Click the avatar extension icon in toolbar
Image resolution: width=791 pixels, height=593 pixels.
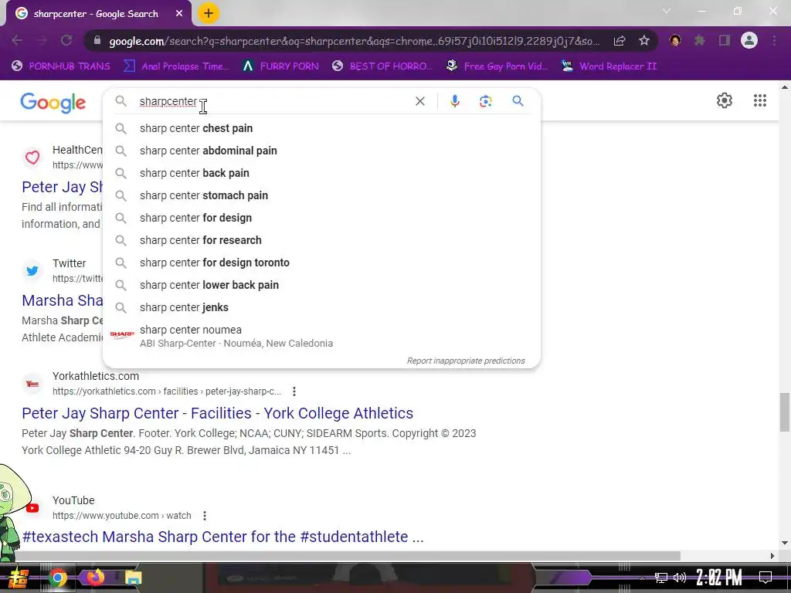click(x=675, y=40)
